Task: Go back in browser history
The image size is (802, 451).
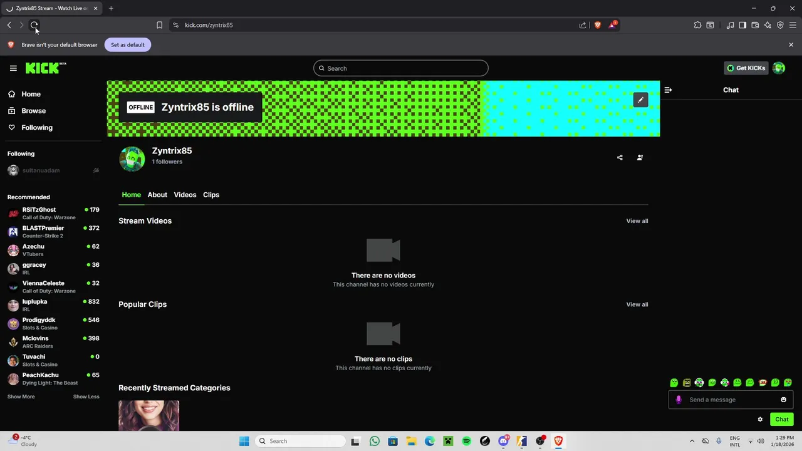Action: coord(9,25)
